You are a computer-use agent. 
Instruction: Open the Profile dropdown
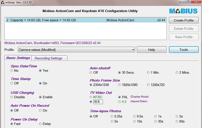pos(77,50)
